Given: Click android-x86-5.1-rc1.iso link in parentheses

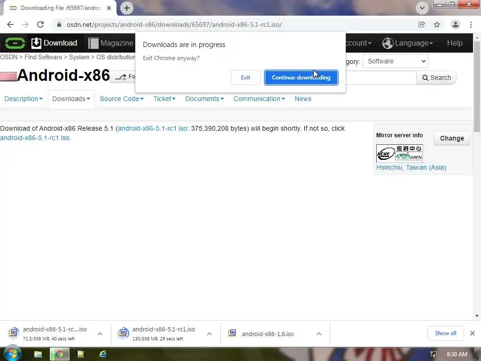Looking at the screenshot, I should tap(153, 128).
